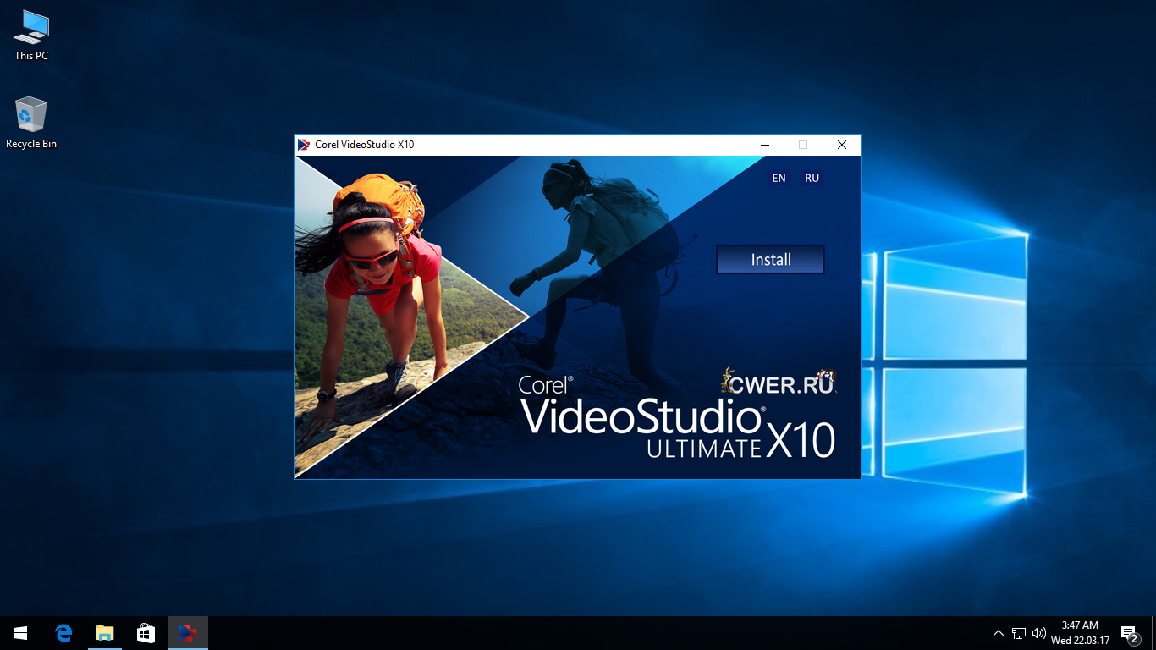Click the Corel VideoStudio title bar icon

(x=304, y=145)
